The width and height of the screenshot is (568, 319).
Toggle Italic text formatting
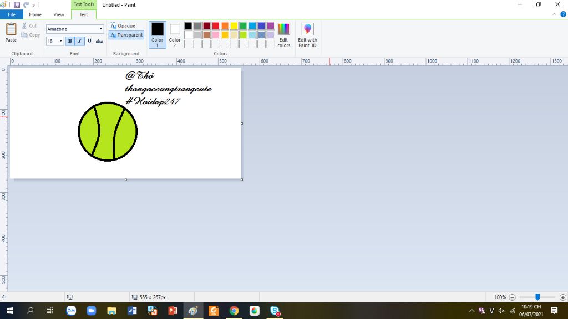coord(80,41)
